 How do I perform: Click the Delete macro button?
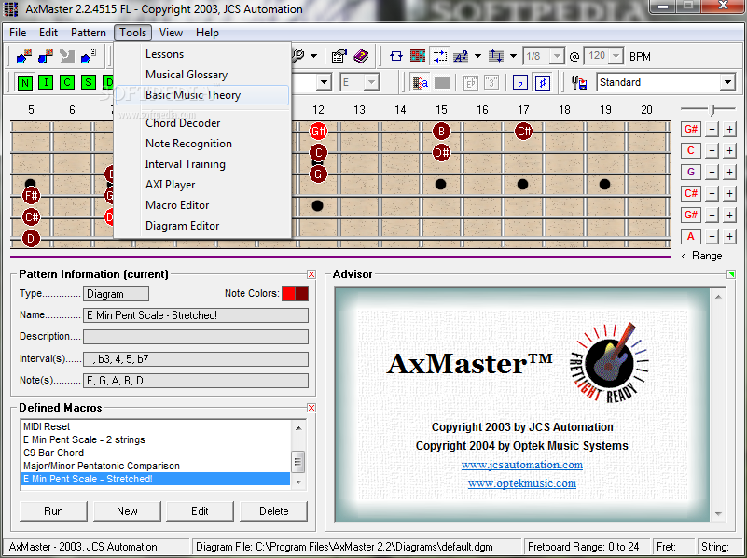click(274, 510)
